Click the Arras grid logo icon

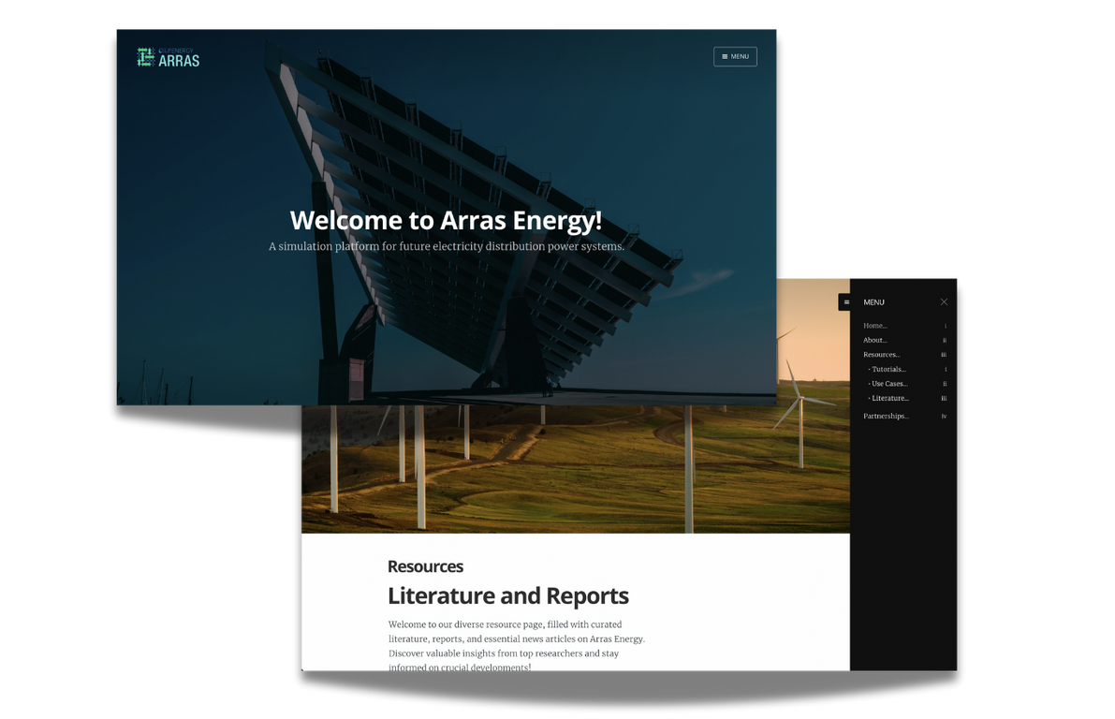pyautogui.click(x=145, y=57)
